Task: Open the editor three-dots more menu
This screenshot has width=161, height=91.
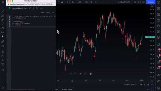Action: (53, 13)
